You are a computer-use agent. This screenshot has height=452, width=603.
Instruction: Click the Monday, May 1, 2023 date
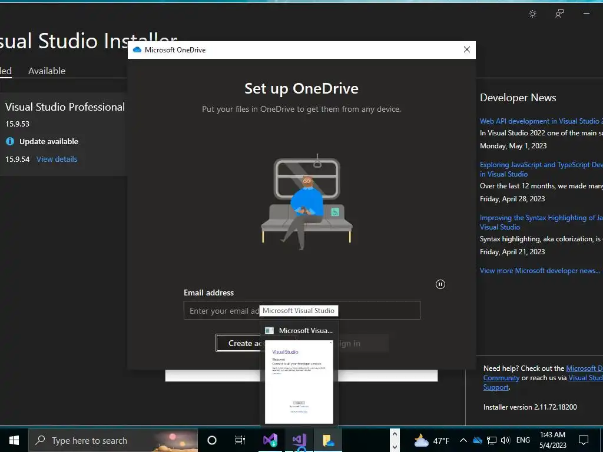point(513,146)
